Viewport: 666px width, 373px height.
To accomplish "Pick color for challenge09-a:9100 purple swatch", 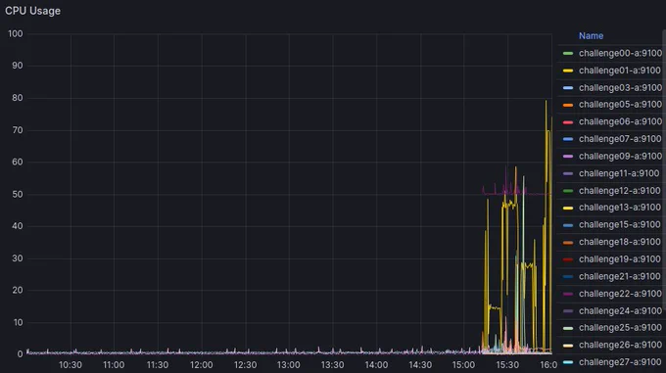I will pyautogui.click(x=568, y=157).
